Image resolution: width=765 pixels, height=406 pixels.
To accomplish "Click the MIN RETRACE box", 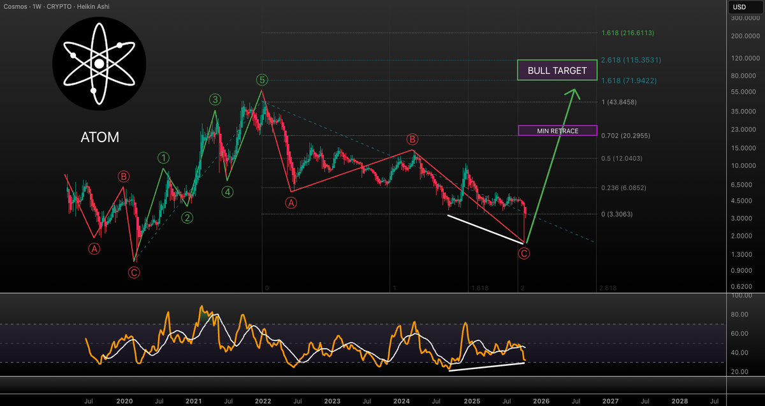I will click(x=557, y=131).
